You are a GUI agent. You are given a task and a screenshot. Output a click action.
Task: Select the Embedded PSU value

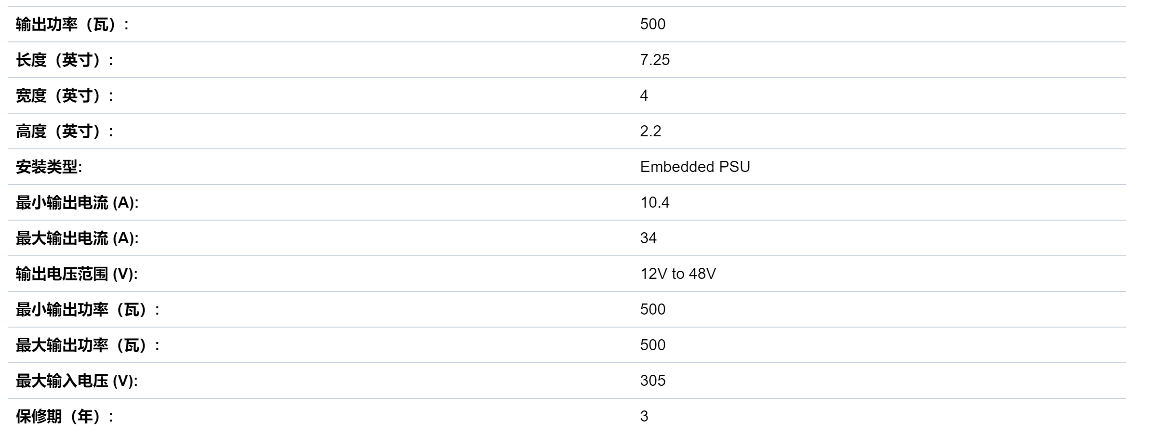point(695,167)
